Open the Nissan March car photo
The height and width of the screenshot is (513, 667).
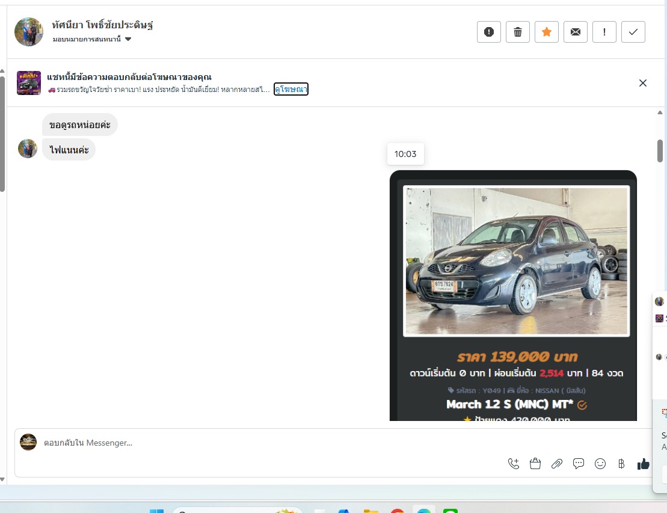[x=517, y=261]
